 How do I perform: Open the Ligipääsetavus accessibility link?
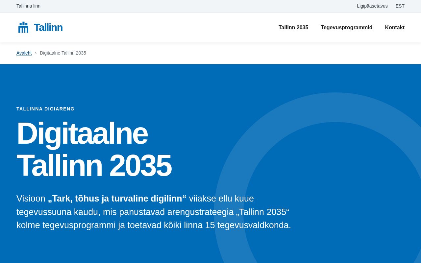(x=372, y=6)
